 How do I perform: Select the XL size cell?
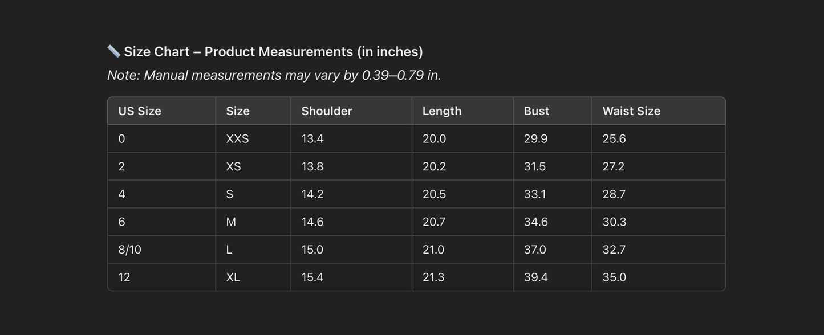[x=233, y=277]
